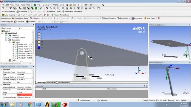Select the Pan tool

tap(51, 8)
